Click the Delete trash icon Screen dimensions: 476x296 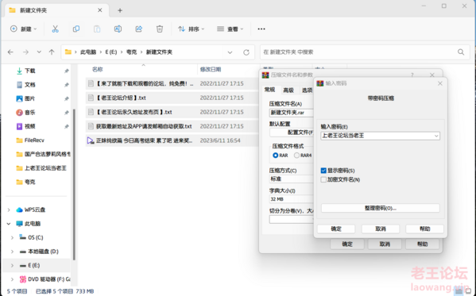(x=160, y=29)
